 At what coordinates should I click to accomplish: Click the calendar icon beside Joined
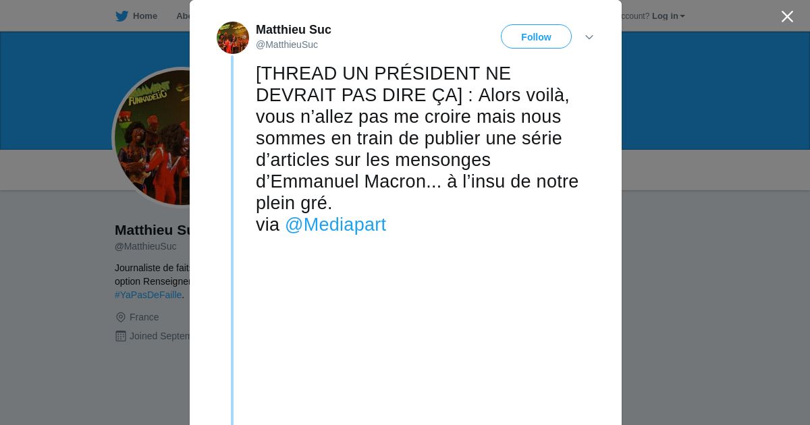121,336
